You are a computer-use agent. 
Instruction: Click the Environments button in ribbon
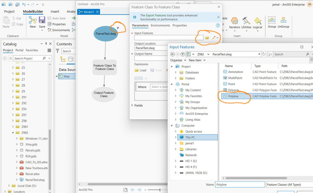point(59,30)
